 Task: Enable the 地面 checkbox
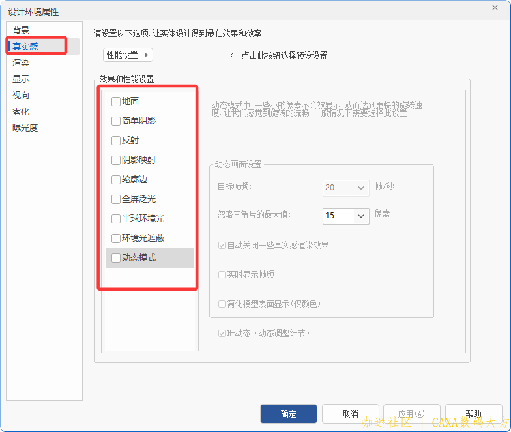116,102
